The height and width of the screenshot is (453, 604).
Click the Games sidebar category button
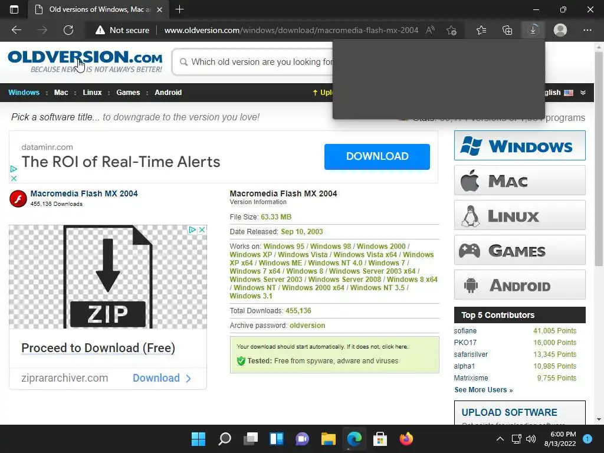tap(520, 250)
